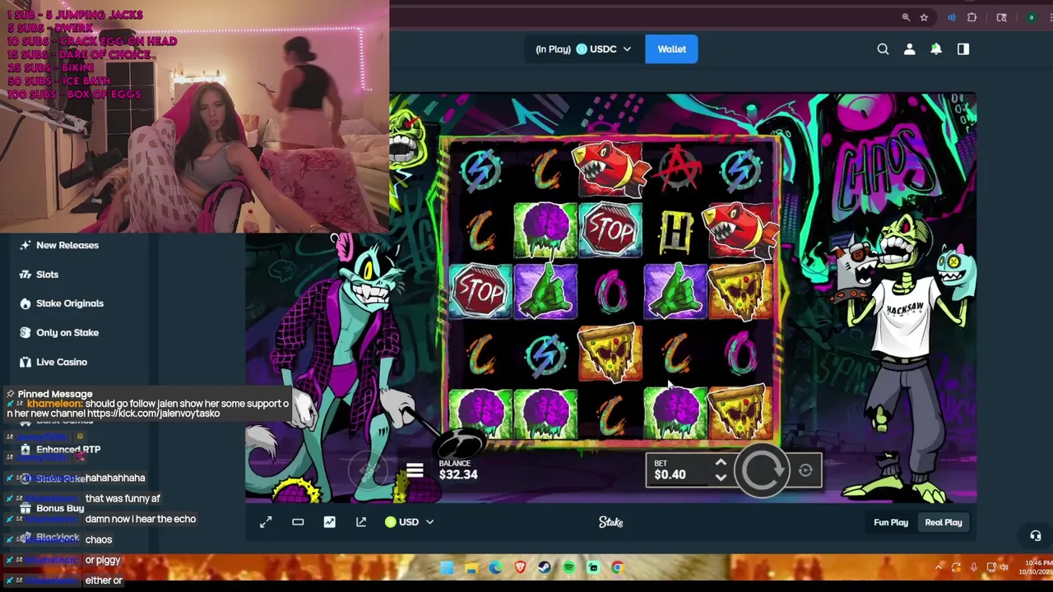Pop out the game in new window
This screenshot has width=1053, height=592.
click(361, 522)
